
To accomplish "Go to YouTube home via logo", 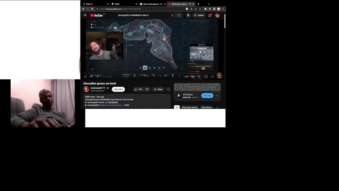I will (96, 15).
